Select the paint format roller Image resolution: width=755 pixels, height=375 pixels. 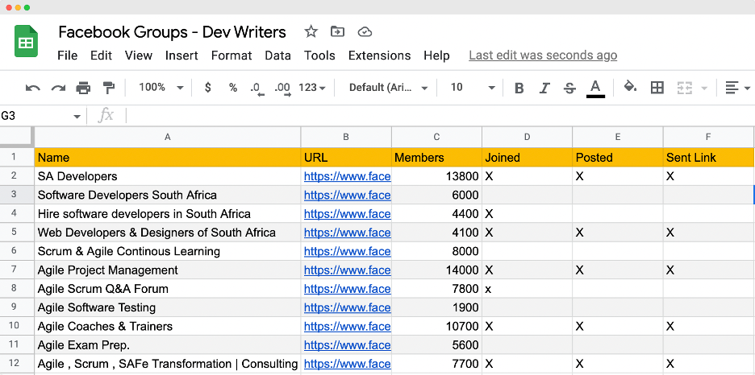click(x=109, y=88)
